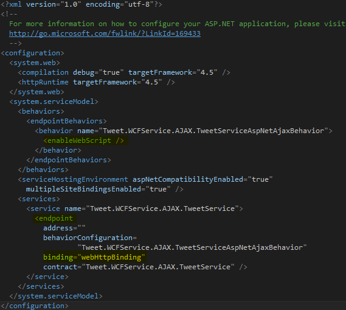This screenshot has width=346, height=310.
Task: Place cursor on opening configuration tag
Action: pos(33,53)
